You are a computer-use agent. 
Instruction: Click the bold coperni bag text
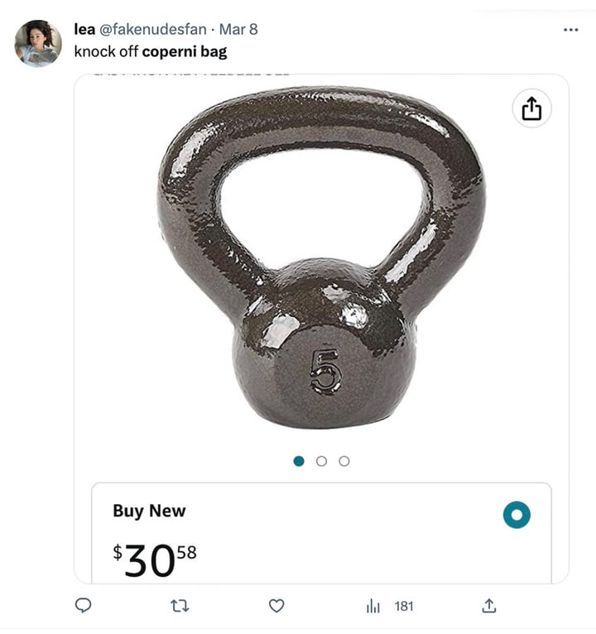185,52
